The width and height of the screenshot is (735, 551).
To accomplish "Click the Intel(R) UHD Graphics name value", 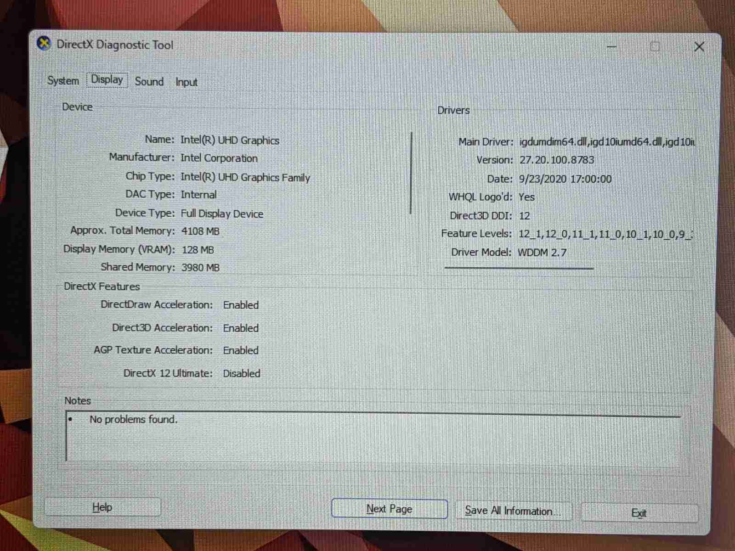I will pyautogui.click(x=230, y=141).
